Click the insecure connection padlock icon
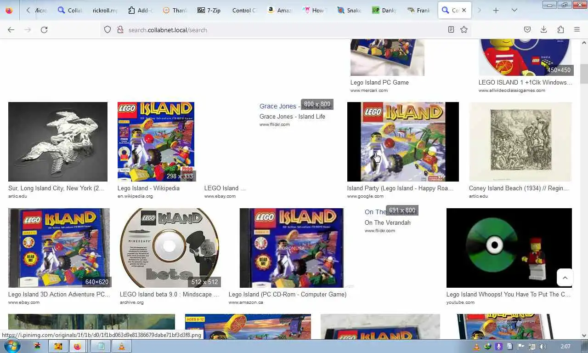The width and height of the screenshot is (588, 353). [120, 30]
